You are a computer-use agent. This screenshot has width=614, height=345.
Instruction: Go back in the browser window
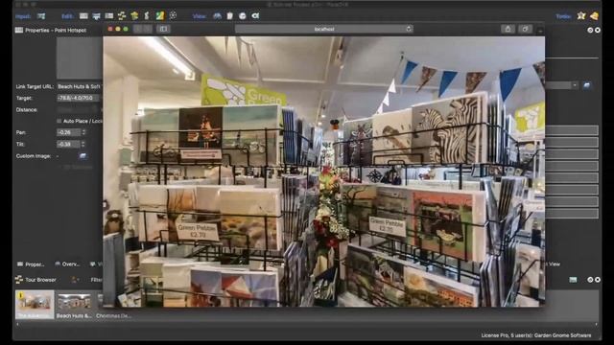click(138, 29)
